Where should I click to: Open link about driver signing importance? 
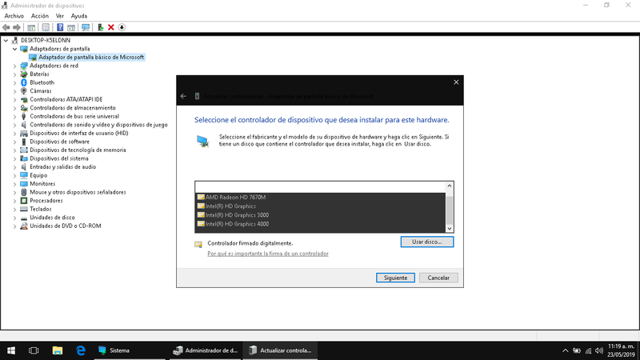click(268, 254)
